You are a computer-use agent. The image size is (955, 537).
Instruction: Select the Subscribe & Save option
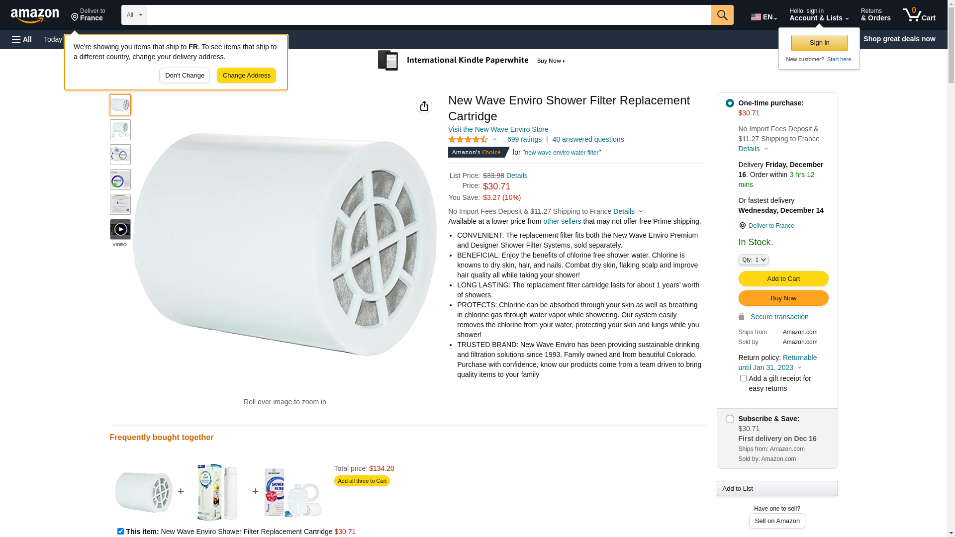click(730, 419)
